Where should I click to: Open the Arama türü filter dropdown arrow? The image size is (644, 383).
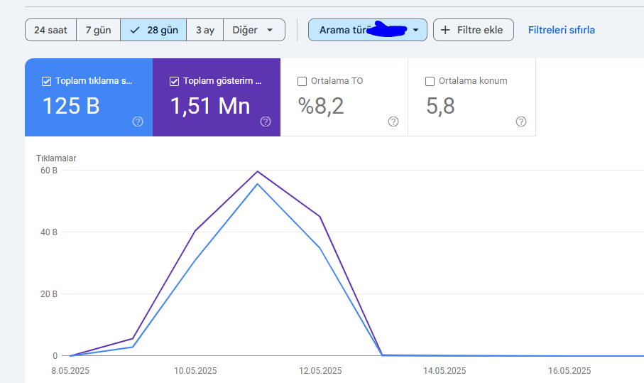point(415,30)
